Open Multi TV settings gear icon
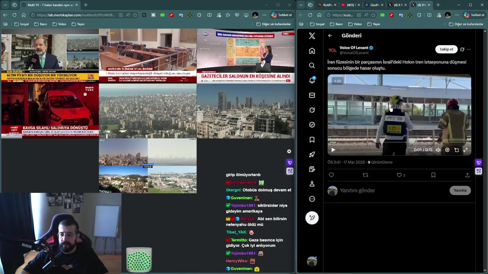Screen dimensions: 488x274 click(289, 151)
